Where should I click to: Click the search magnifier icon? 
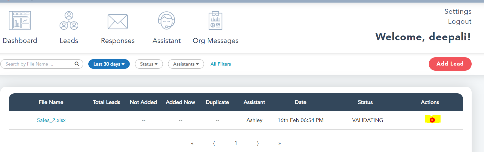[x=77, y=64]
